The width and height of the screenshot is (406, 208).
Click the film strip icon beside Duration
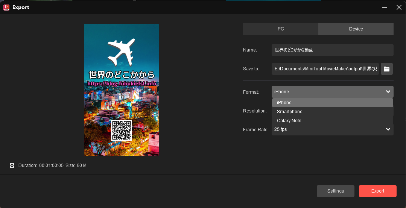(12, 165)
